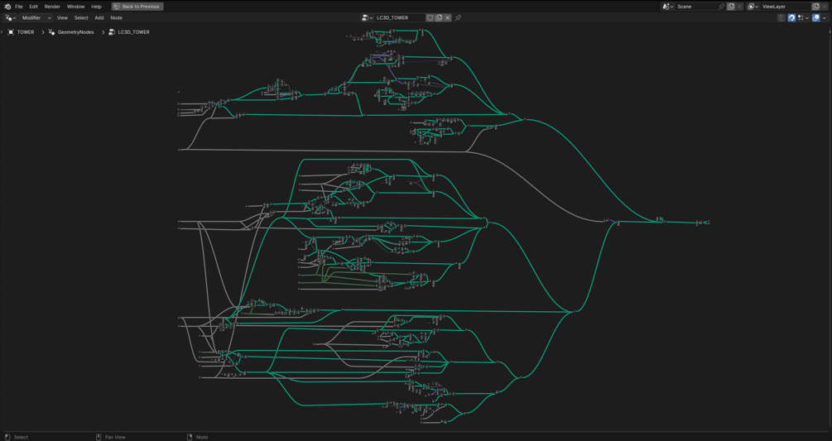Viewport: 832px width, 441px height.
Task: Toggle node snapping magnet icon
Action: pos(791,17)
